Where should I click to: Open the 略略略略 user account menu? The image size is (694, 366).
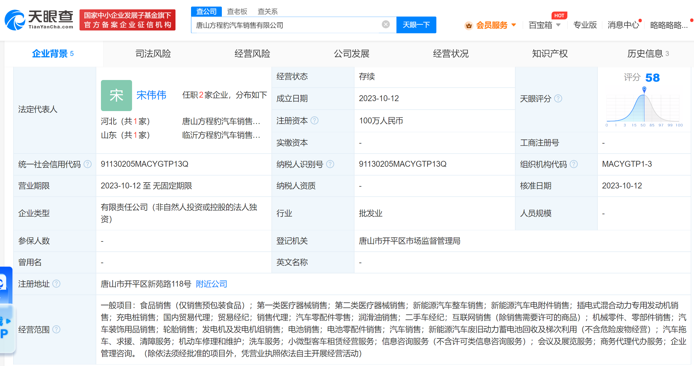click(668, 25)
